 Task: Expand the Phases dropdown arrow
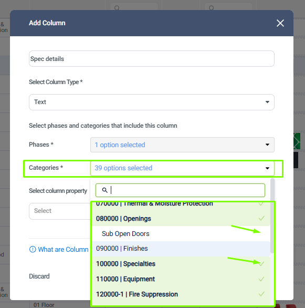[267, 145]
